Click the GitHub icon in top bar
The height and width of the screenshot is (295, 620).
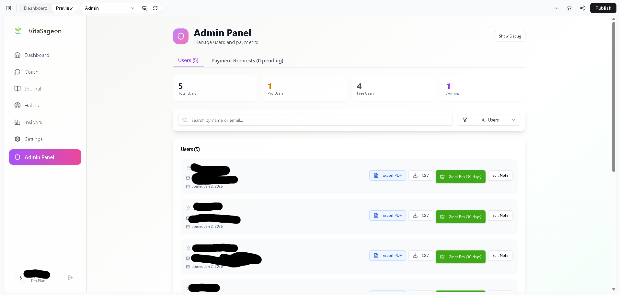point(569,8)
